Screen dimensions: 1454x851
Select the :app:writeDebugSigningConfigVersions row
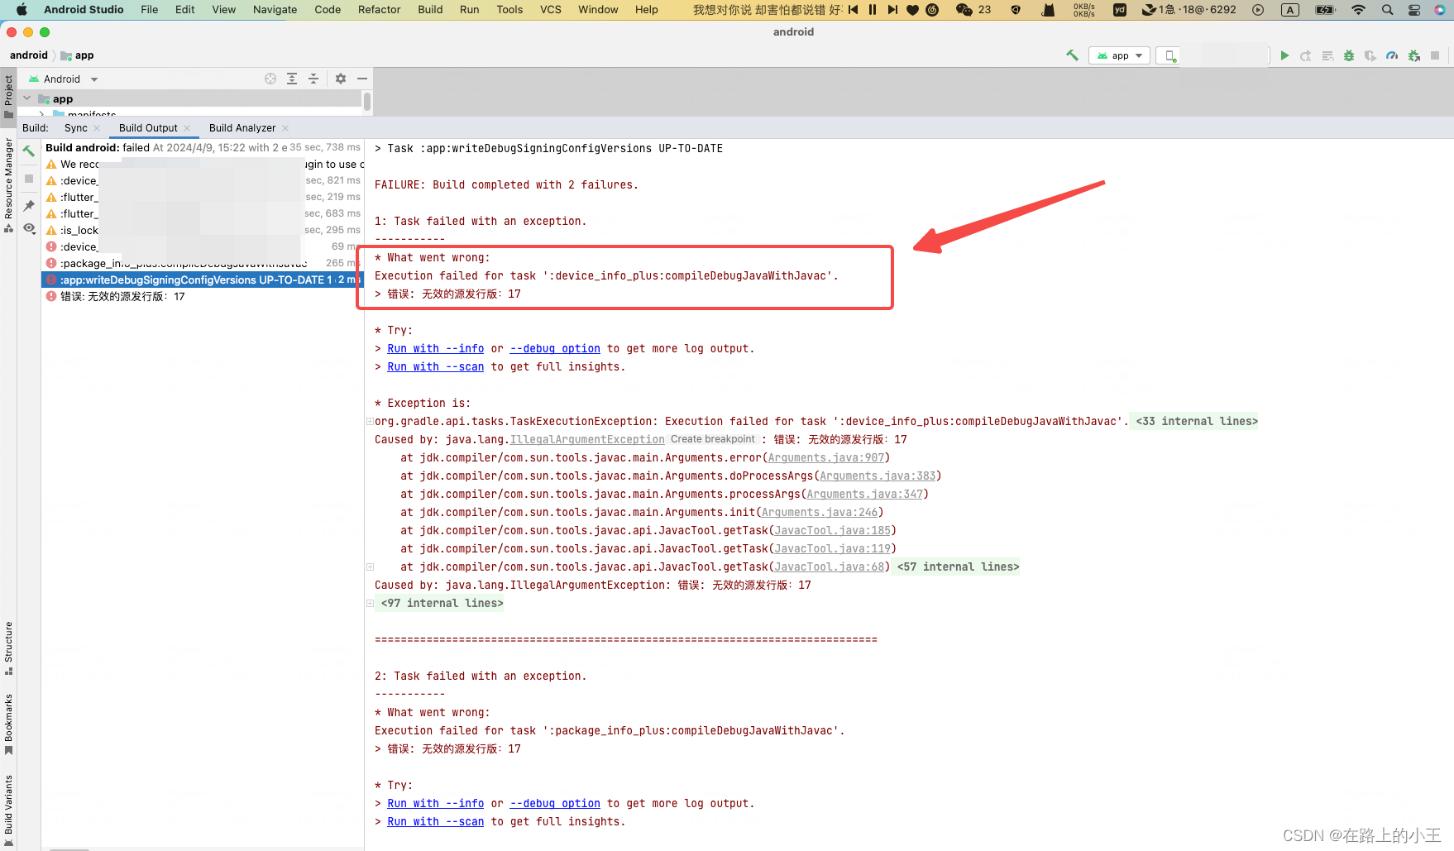click(203, 280)
